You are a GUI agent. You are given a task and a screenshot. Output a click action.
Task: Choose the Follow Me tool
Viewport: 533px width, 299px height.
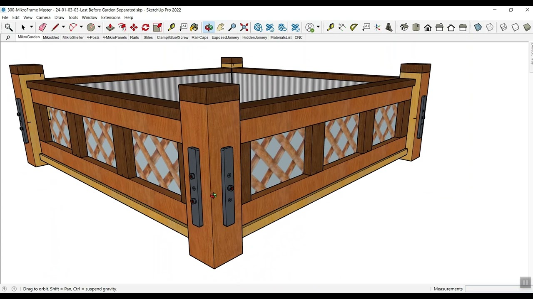pyautogui.click(x=122, y=27)
